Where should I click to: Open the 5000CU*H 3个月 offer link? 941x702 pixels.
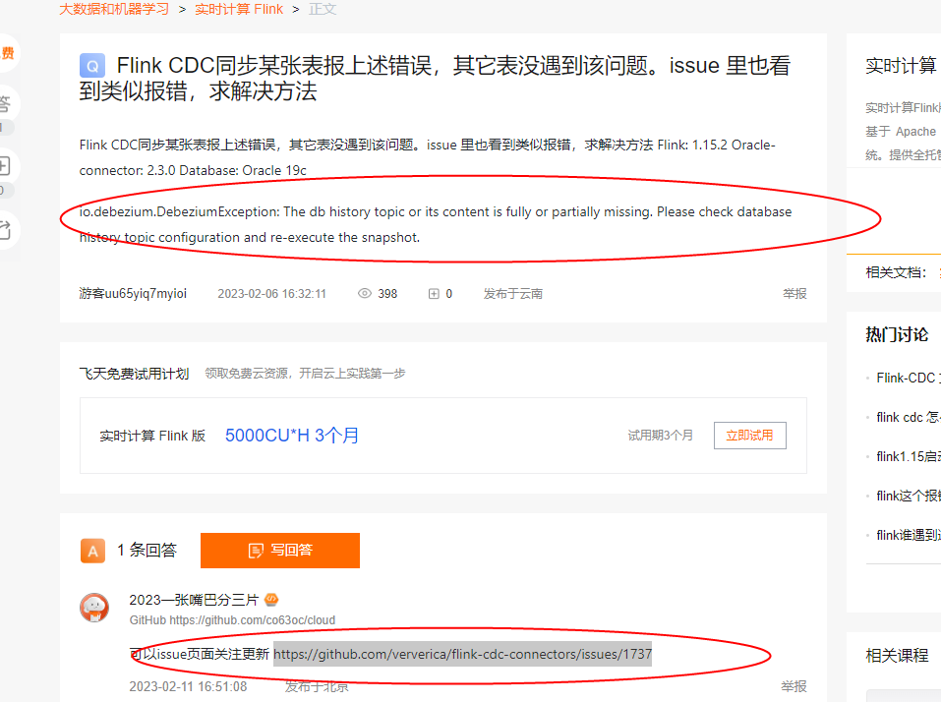pyautogui.click(x=292, y=435)
